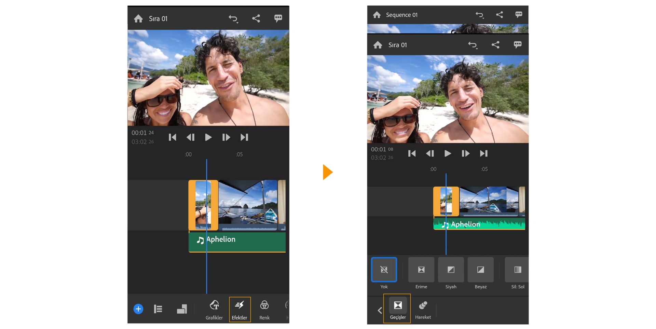Play the sequence on the Efektler toolbar screen
This screenshot has width=656, height=329.
pyautogui.click(x=208, y=137)
